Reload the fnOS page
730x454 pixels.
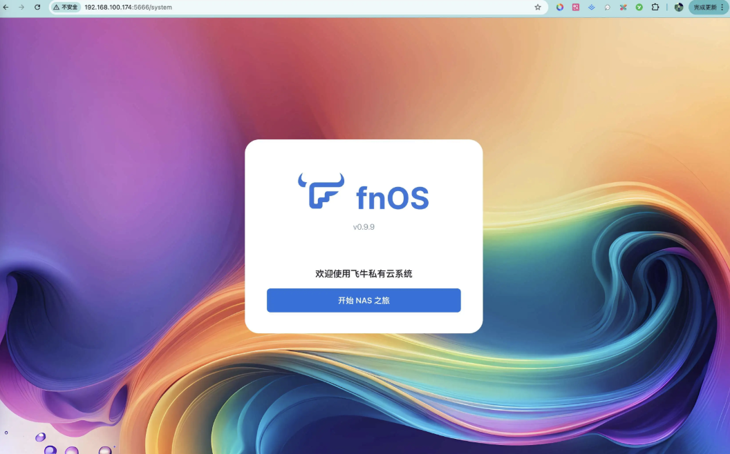37,7
